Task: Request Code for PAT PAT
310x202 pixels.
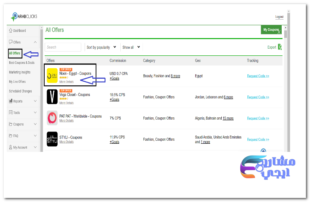Action: (258, 118)
